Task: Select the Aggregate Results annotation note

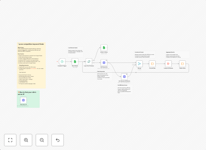Action: pyautogui.click(x=177, y=55)
